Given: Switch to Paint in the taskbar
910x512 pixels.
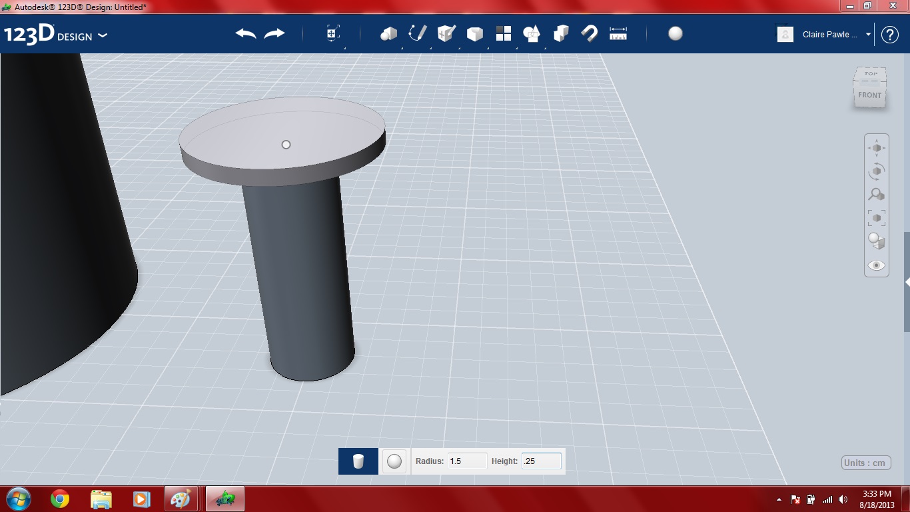Looking at the screenshot, I should [x=181, y=499].
